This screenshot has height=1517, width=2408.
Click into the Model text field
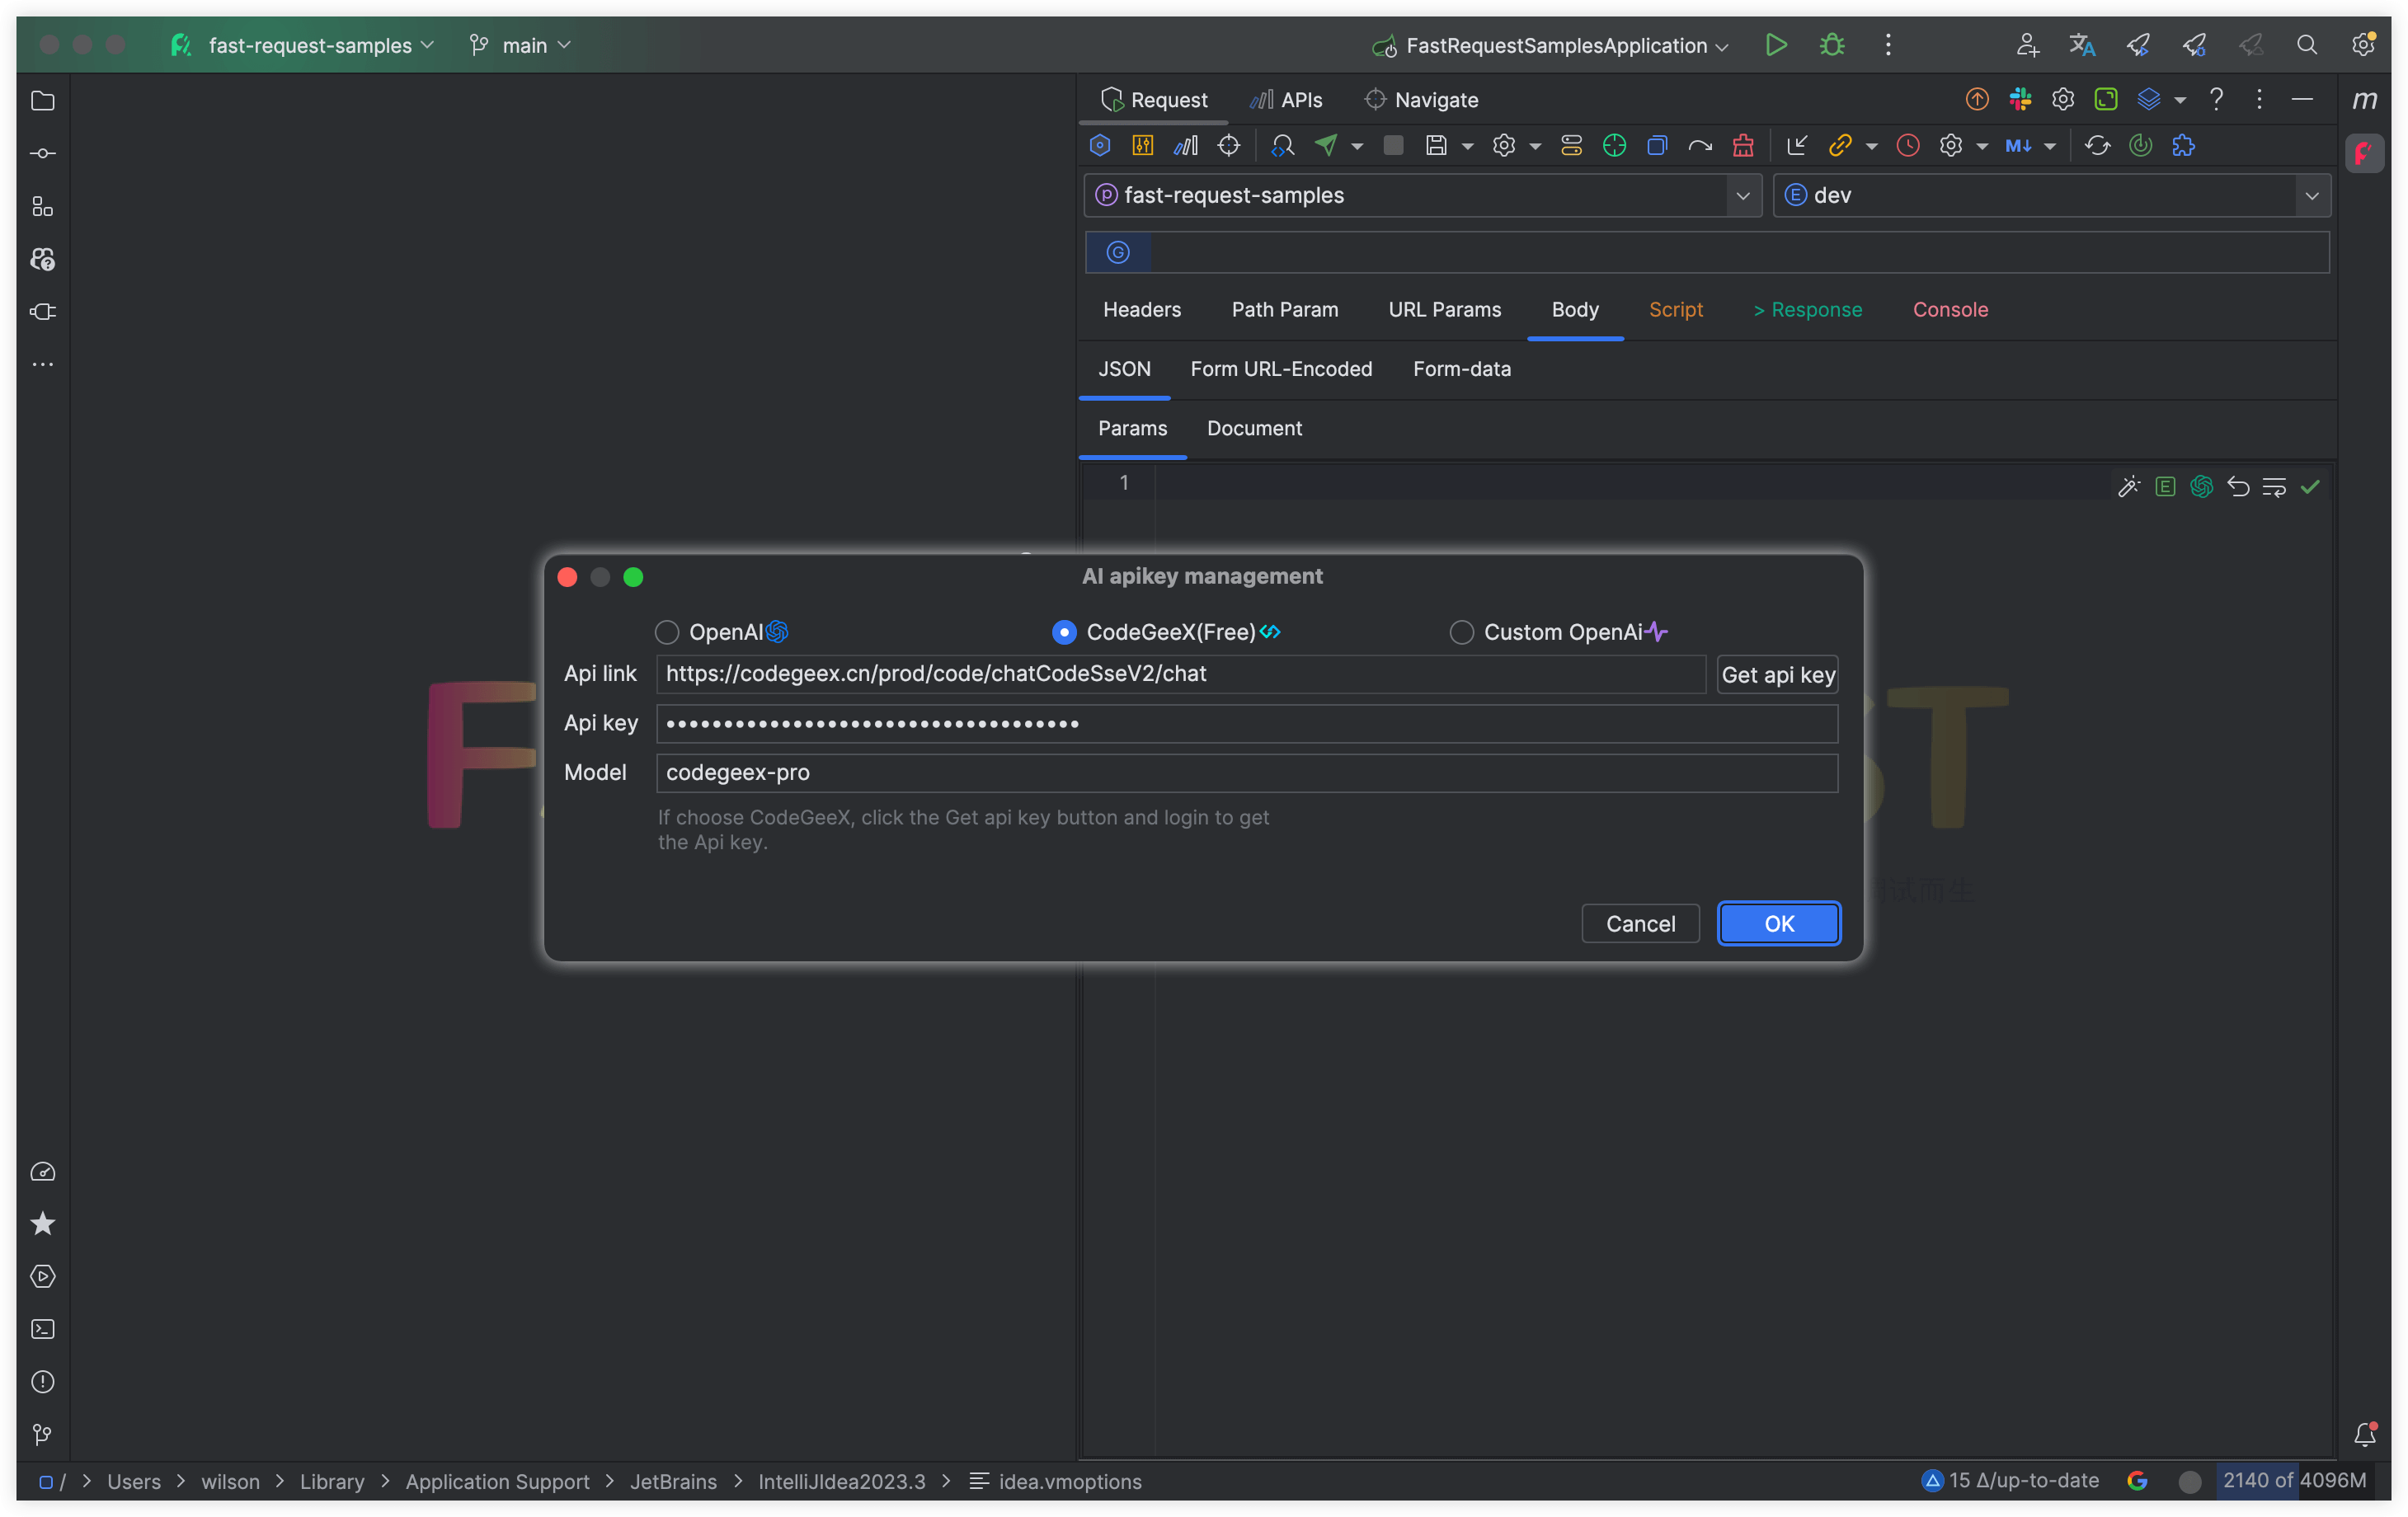pos(1246,773)
